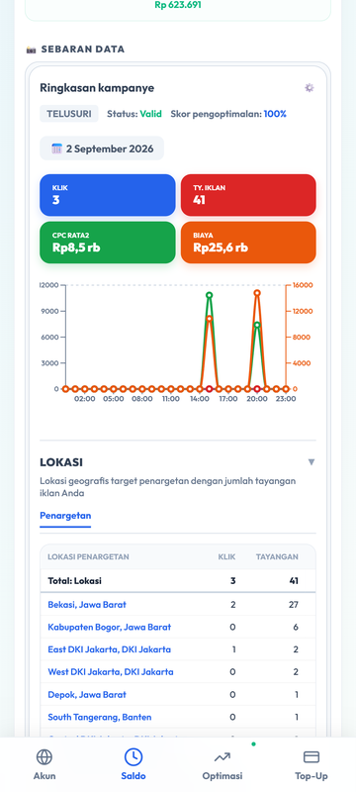Click the 14:00 label on the chart axis
The height and width of the screenshot is (792, 356).
pos(200,399)
